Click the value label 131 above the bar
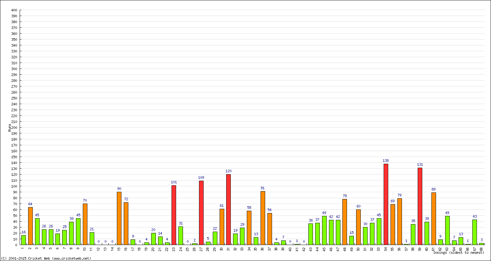The width and height of the screenshot is (491, 261). point(420,164)
